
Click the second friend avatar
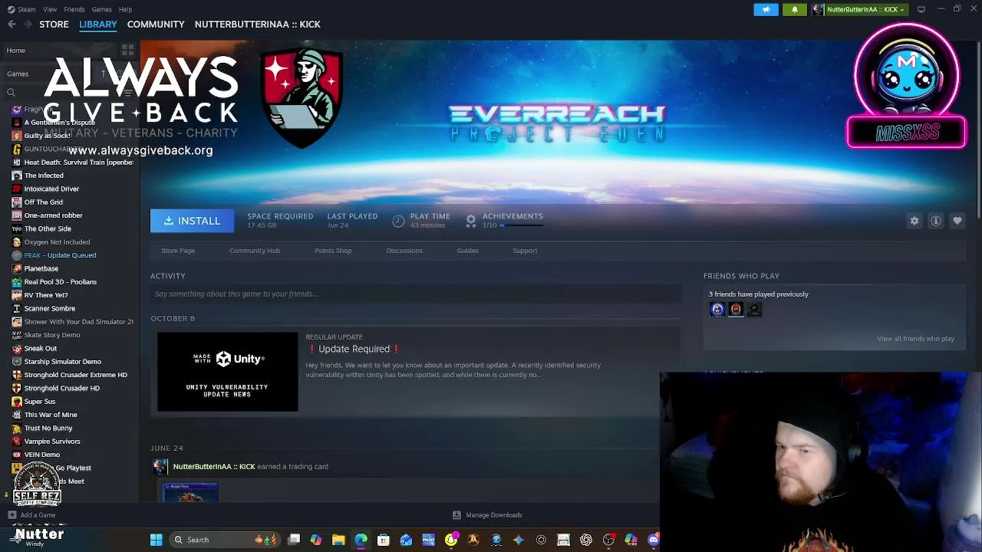point(736,310)
